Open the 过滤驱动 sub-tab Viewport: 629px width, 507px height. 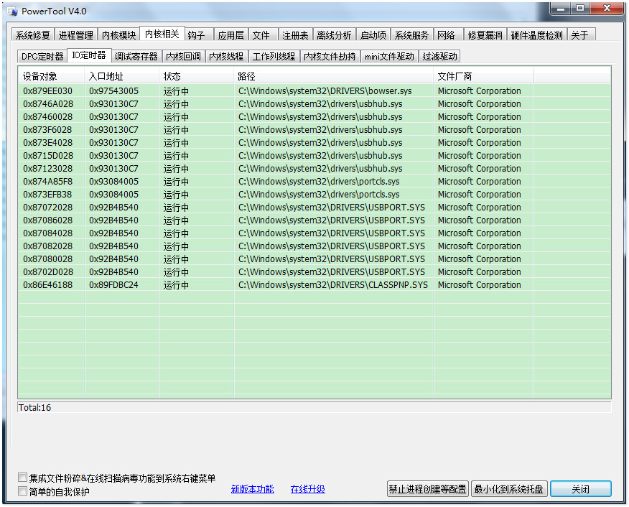point(439,56)
